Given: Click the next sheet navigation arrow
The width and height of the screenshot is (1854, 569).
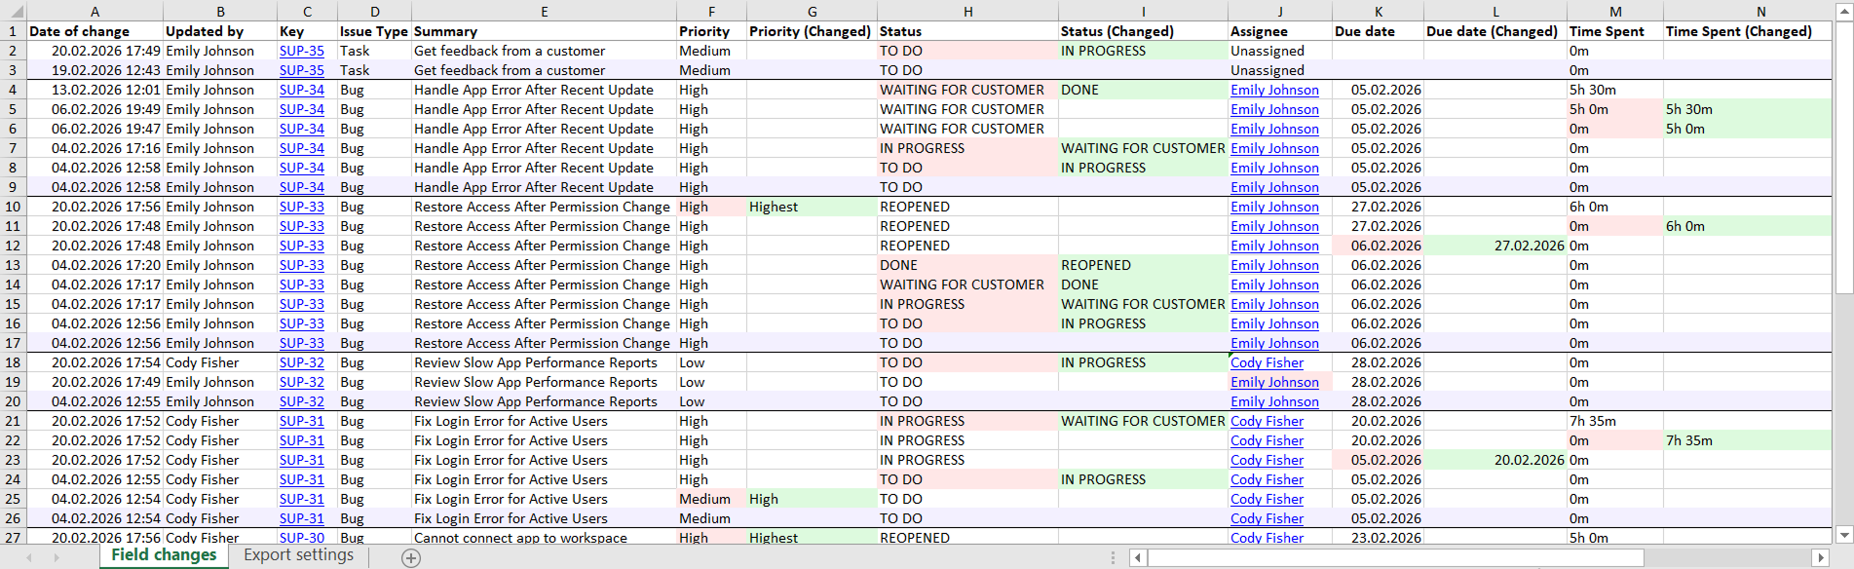Looking at the screenshot, I should [x=57, y=557].
